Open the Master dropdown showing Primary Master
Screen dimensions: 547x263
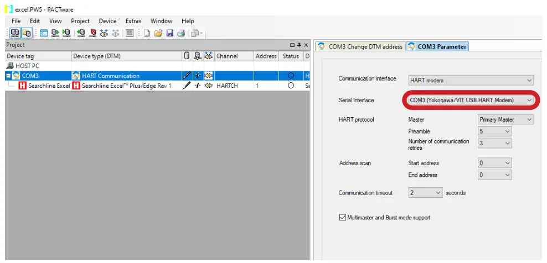[x=505, y=119]
